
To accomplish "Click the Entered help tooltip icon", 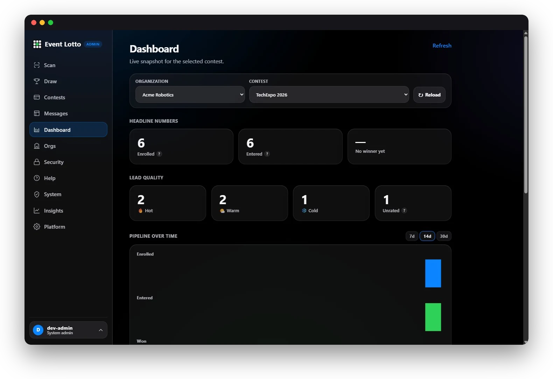I will pos(267,154).
